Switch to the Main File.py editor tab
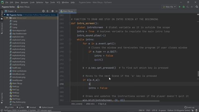199x112 pixels. [x=68, y=11]
